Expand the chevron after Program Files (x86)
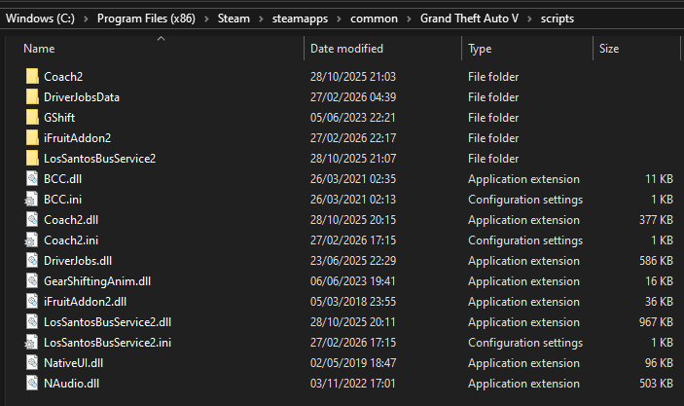This screenshot has height=406, width=684. 206,18
